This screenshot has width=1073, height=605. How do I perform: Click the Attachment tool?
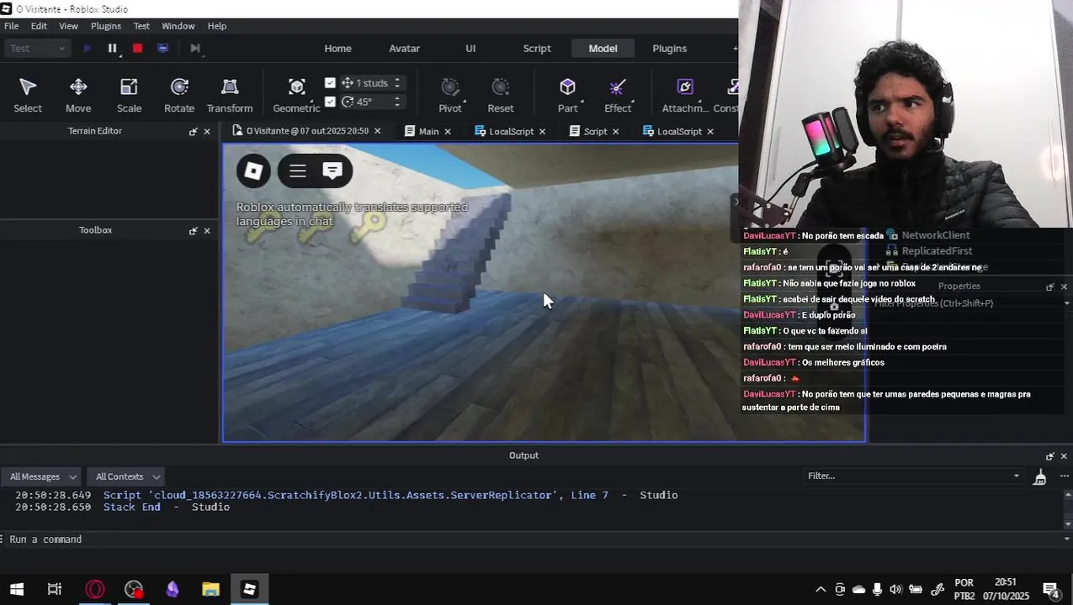[685, 95]
